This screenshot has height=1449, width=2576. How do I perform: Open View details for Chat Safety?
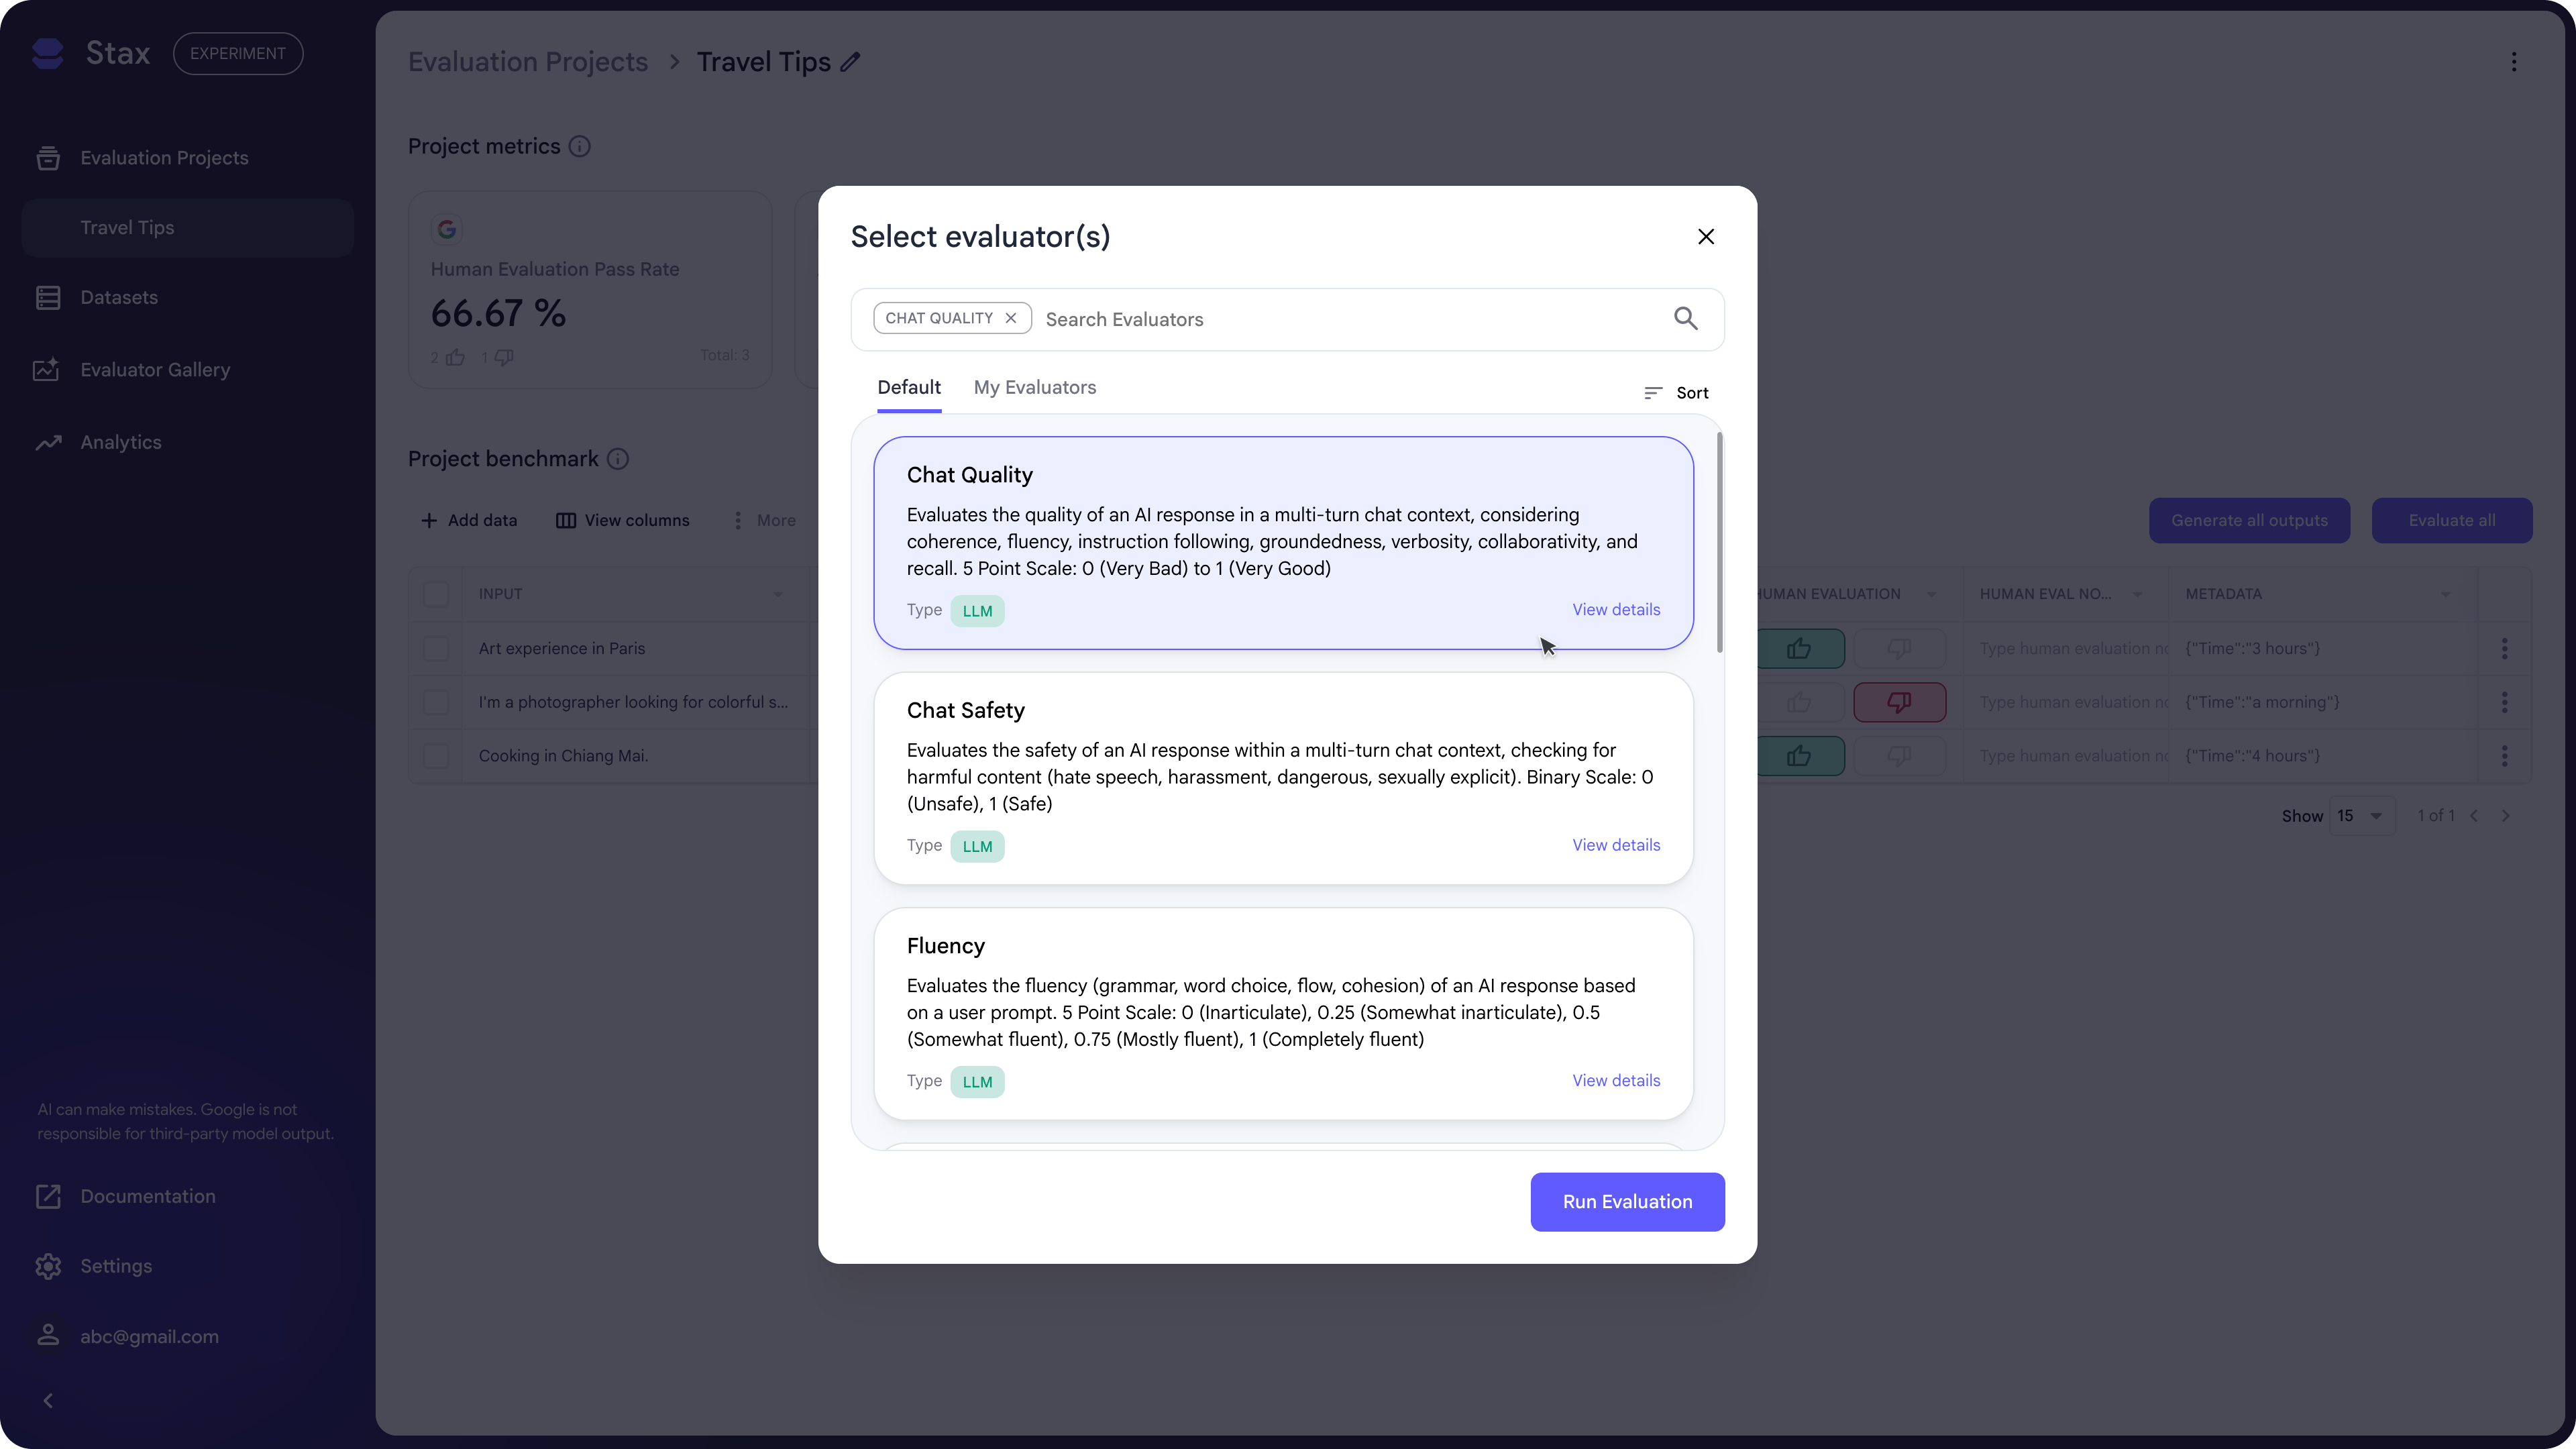pos(1616,846)
